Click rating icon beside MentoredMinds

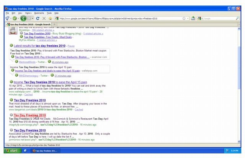(x=16, y=61)
